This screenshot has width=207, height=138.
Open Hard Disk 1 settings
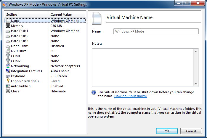(20, 31)
